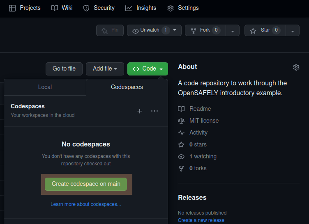
Task: Fork this repository
Action: pyautogui.click(x=205, y=30)
